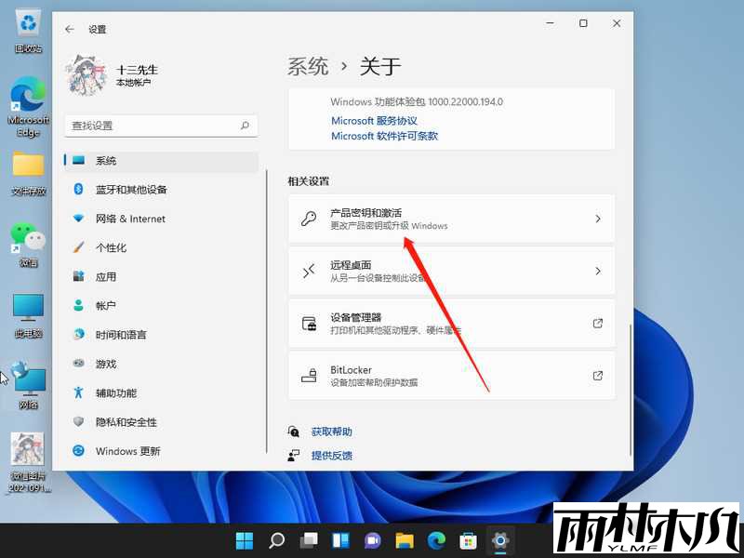
Task: Select the 游戏 sidebar icon
Action: 78,364
